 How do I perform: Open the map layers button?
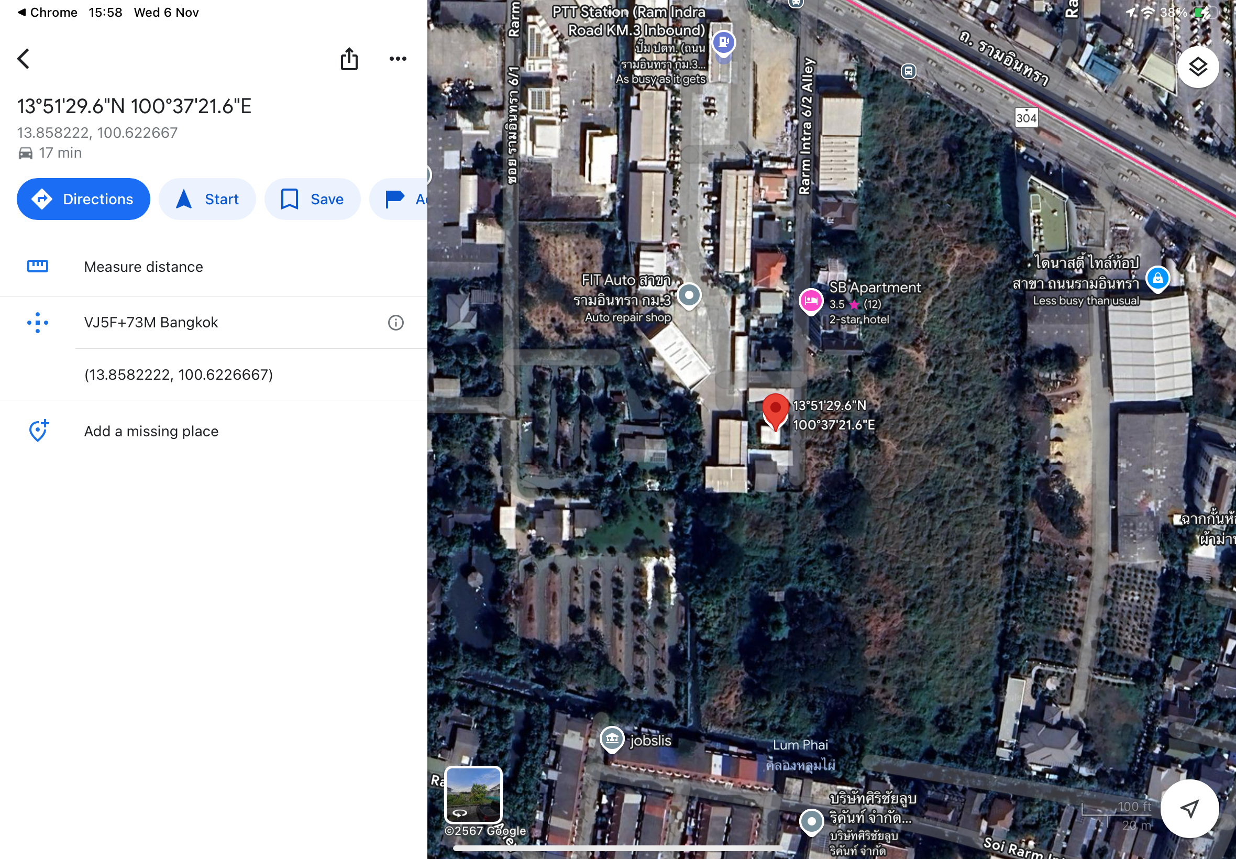tap(1197, 67)
